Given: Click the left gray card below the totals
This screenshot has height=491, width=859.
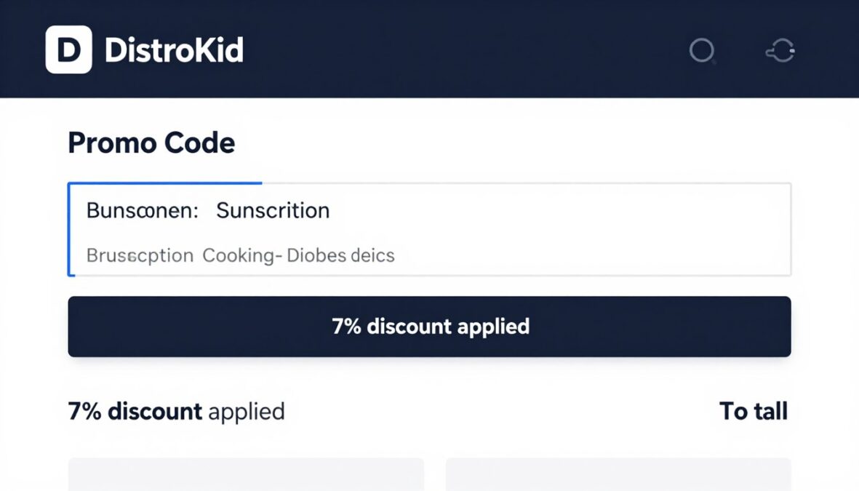Looking at the screenshot, I should [246, 476].
